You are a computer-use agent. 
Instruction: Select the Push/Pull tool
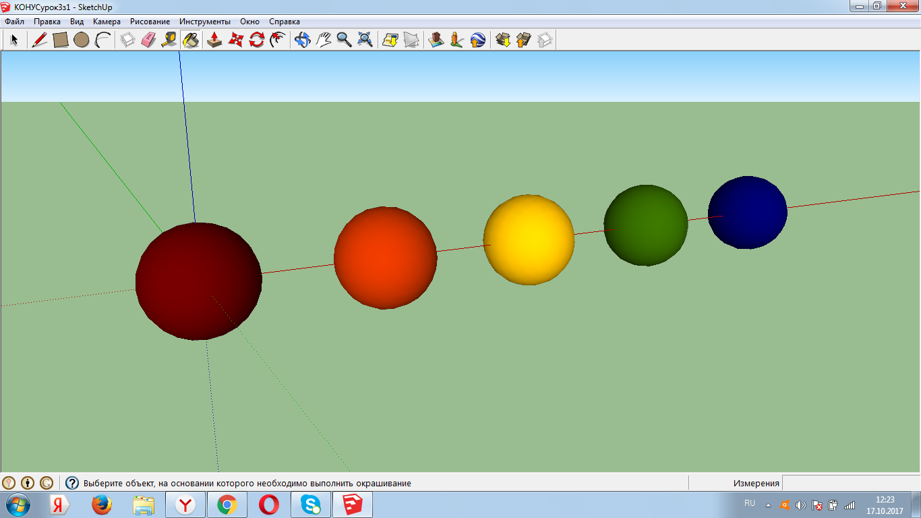pos(214,40)
